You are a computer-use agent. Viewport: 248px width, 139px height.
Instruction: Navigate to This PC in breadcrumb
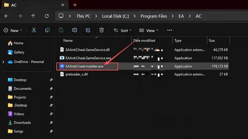pos(83,16)
